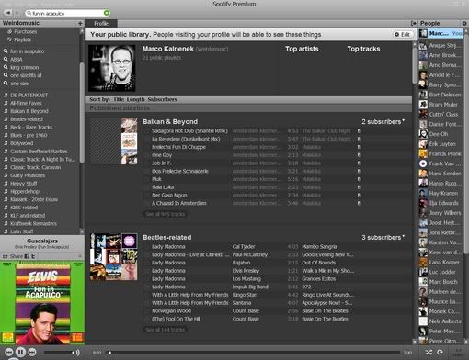Click the album 'Mambo Sangria'
The height and width of the screenshot is (360, 469).
point(319,247)
